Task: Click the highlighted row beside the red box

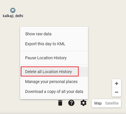Action: click(x=83, y=72)
